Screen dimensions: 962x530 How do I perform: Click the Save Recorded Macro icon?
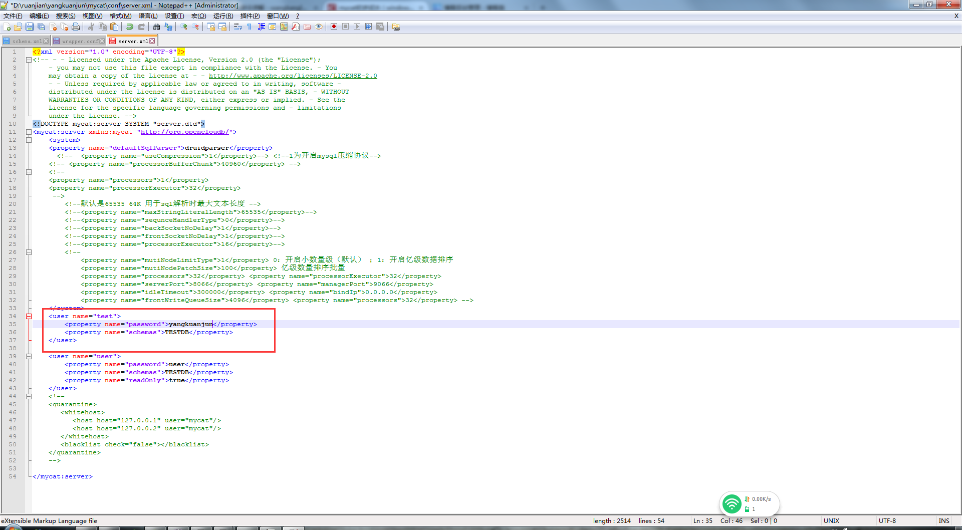[380, 27]
